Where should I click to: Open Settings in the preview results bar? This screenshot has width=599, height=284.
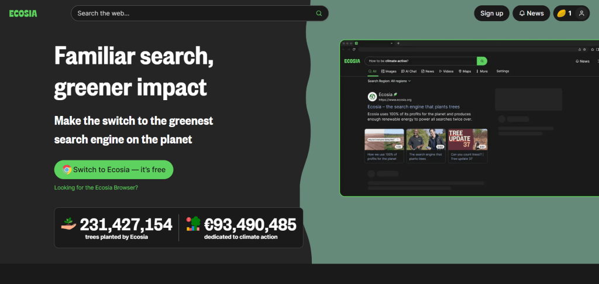tap(502, 71)
